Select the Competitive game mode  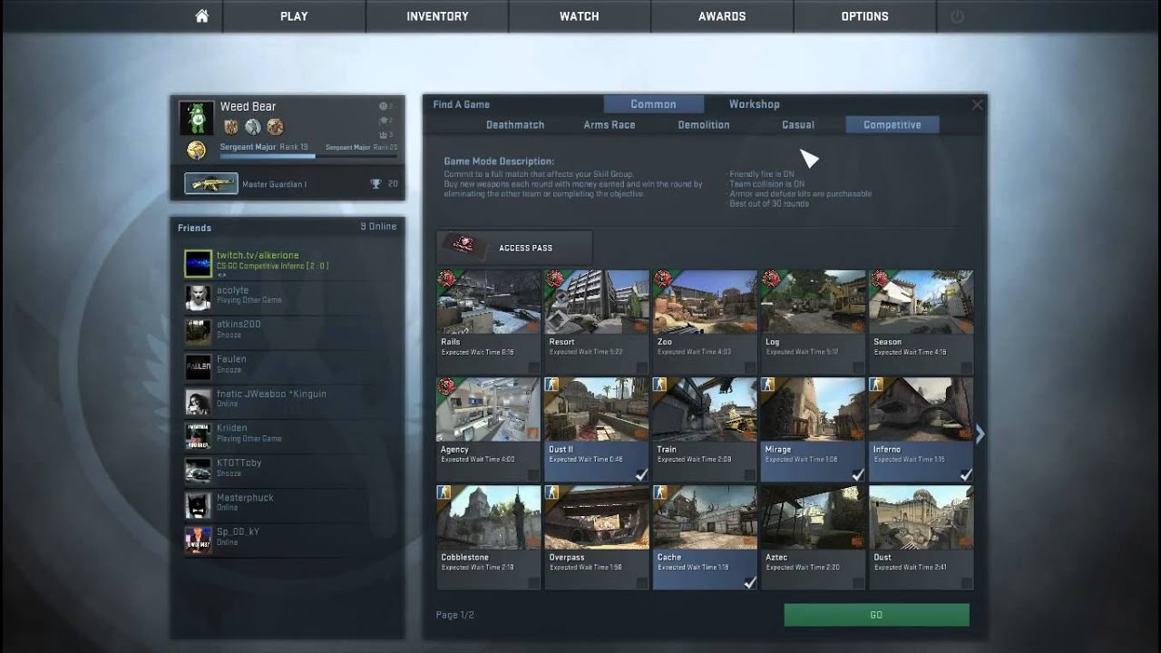(x=893, y=125)
